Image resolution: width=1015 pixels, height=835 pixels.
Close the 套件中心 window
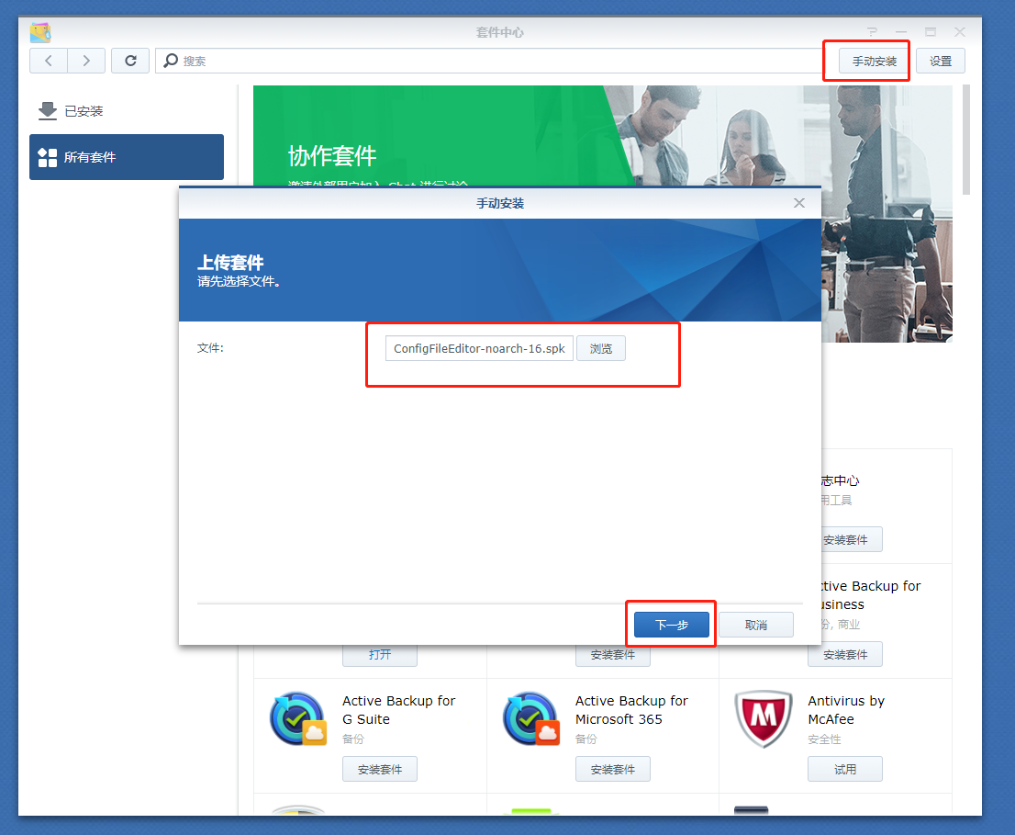pyautogui.click(x=960, y=32)
